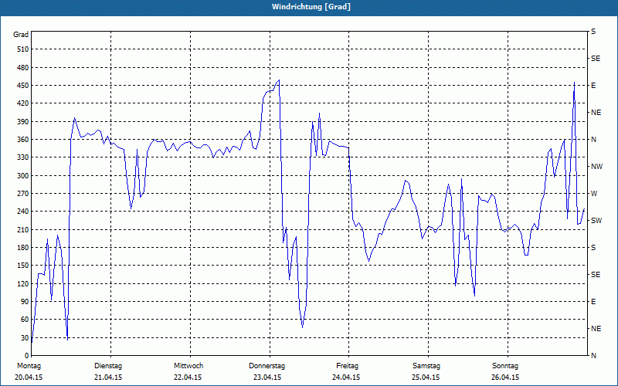Pick the 300 degree axis label
This screenshot has height=386, width=618.
[23, 176]
